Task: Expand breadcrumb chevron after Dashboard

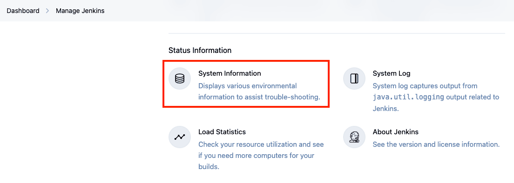Action: click(x=47, y=11)
